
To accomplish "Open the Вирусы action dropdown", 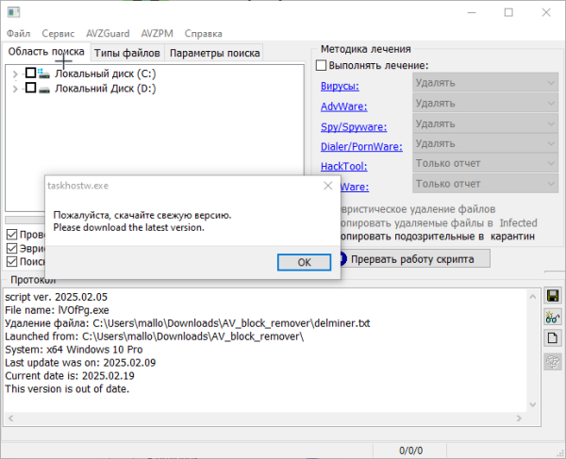I will (485, 83).
